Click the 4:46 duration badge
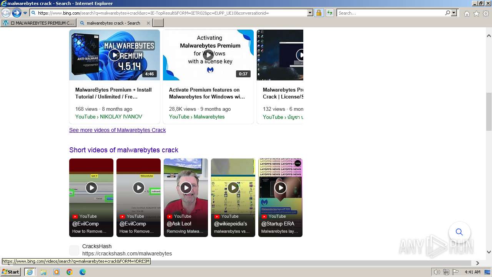 [x=150, y=74]
